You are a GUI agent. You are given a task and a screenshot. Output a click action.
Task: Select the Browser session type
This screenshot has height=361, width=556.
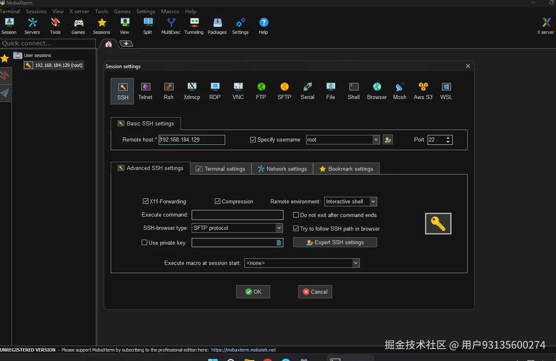377,91
